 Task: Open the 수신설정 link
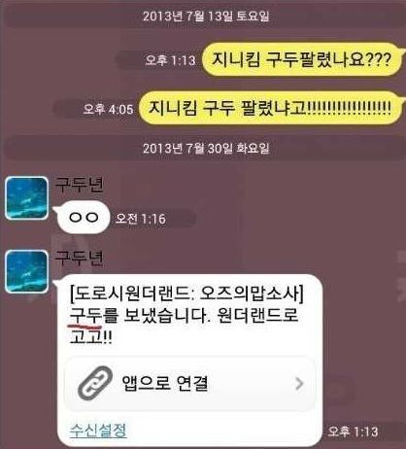pos(98,431)
